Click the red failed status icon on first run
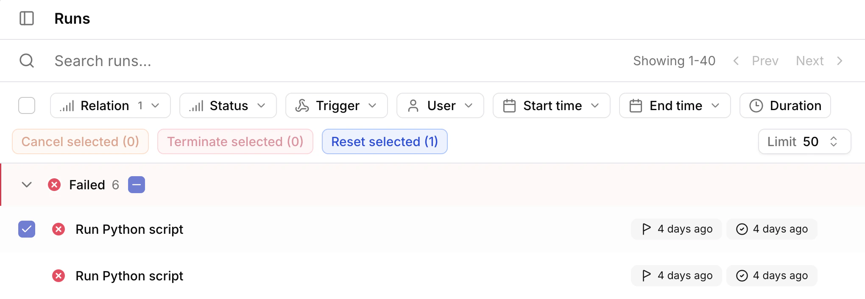865x299 pixels. point(59,229)
